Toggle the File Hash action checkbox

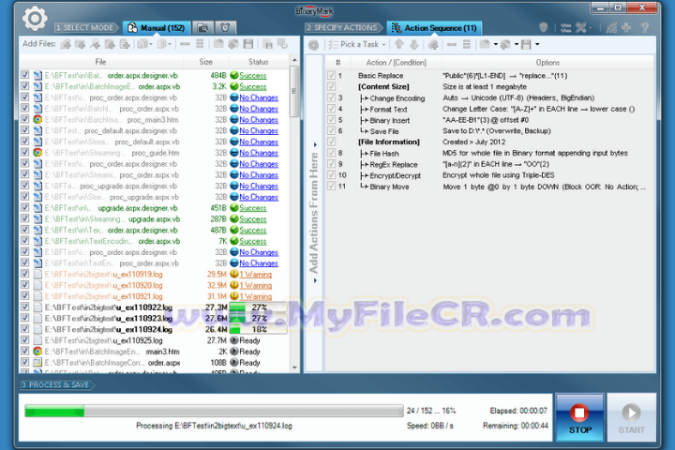tap(331, 153)
